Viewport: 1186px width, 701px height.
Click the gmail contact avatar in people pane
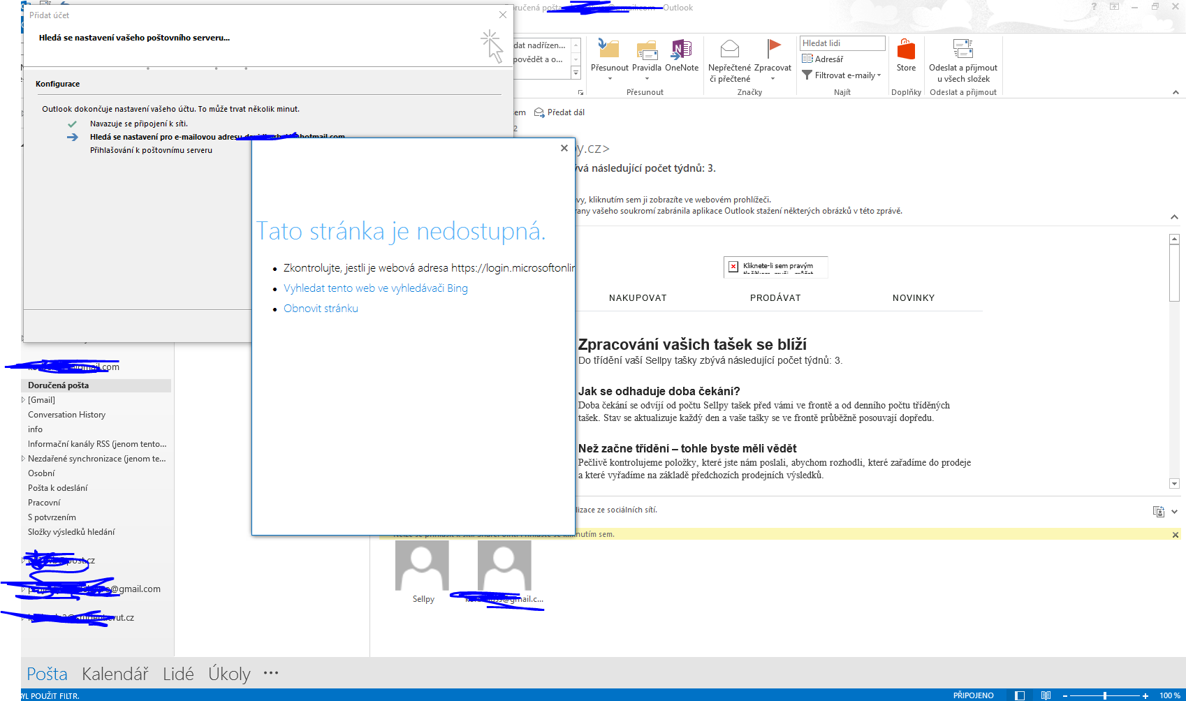click(504, 566)
